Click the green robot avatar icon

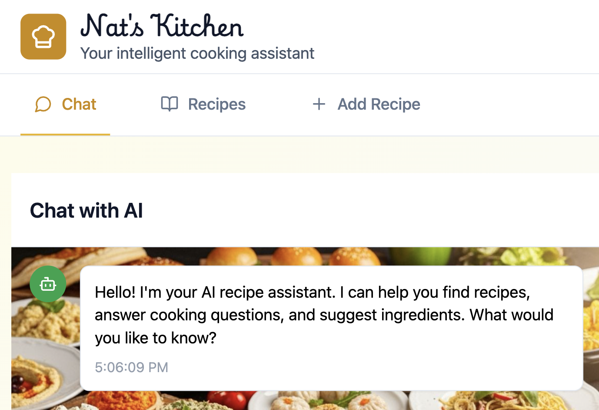48,284
